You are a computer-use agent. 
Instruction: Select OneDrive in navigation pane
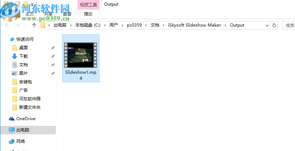click(x=26, y=119)
